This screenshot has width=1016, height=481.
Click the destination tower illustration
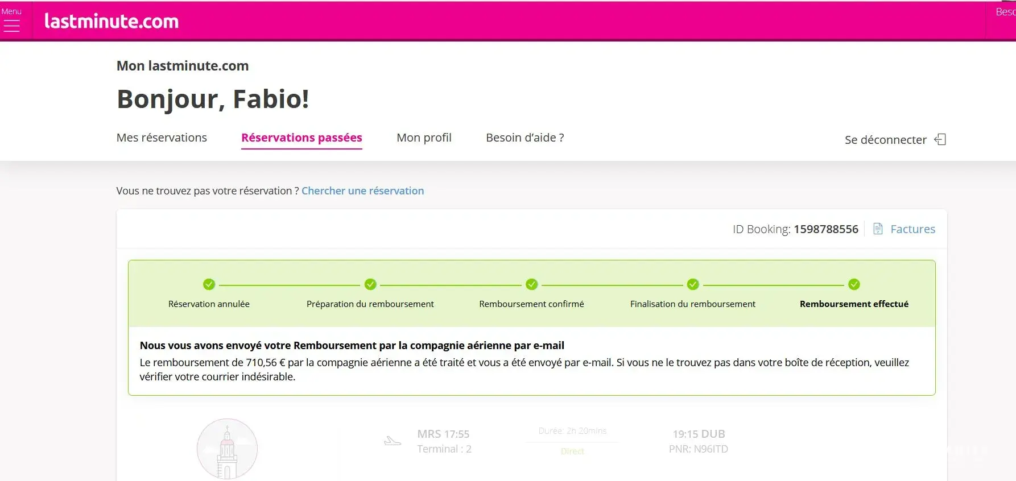(227, 449)
